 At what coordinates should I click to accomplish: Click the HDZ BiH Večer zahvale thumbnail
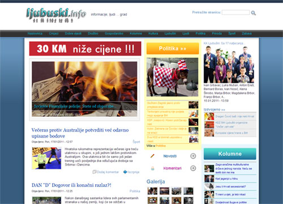[x=209, y=125]
